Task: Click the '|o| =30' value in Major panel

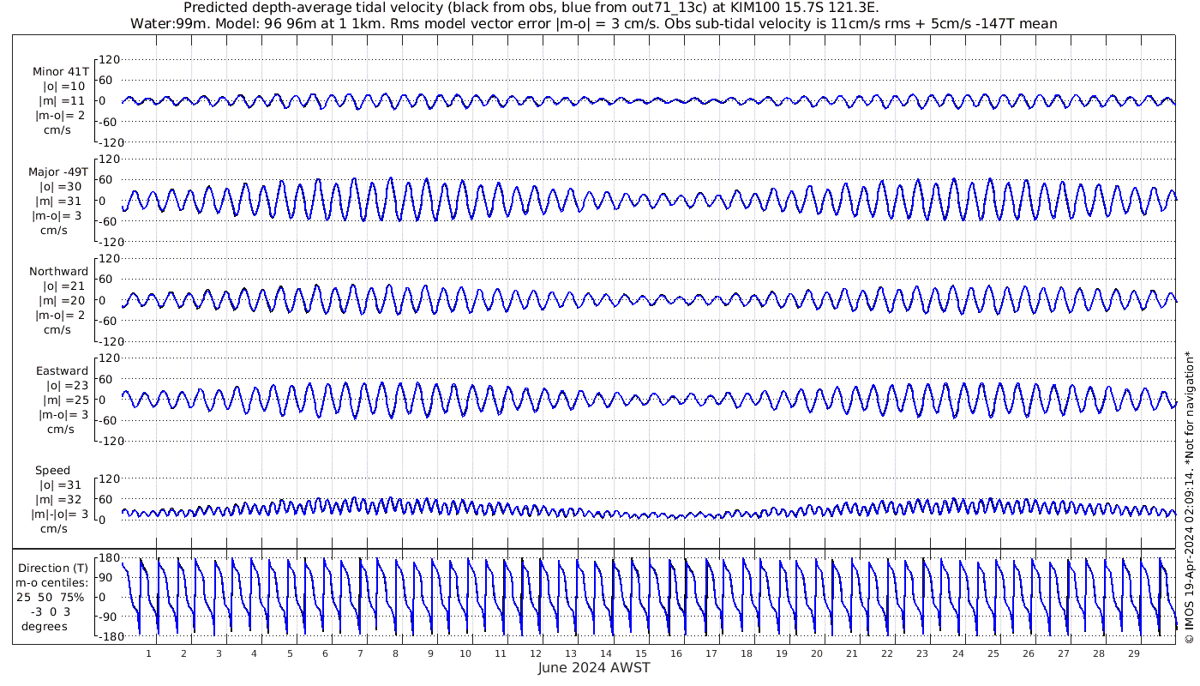Action: (63, 186)
